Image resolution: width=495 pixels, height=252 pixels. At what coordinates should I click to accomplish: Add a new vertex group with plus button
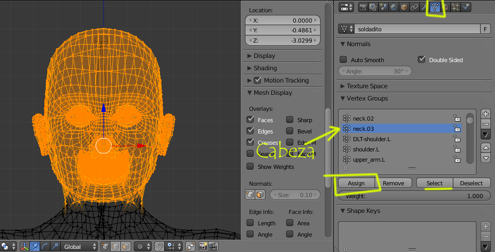coord(486,113)
